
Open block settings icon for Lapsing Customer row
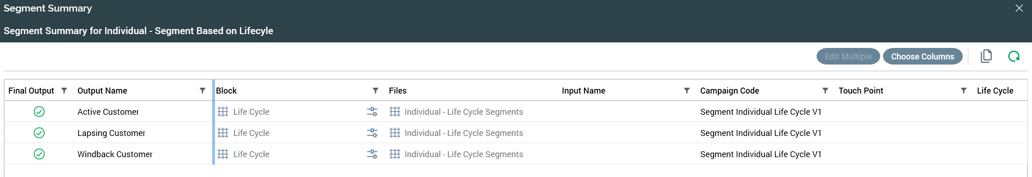coord(372,133)
